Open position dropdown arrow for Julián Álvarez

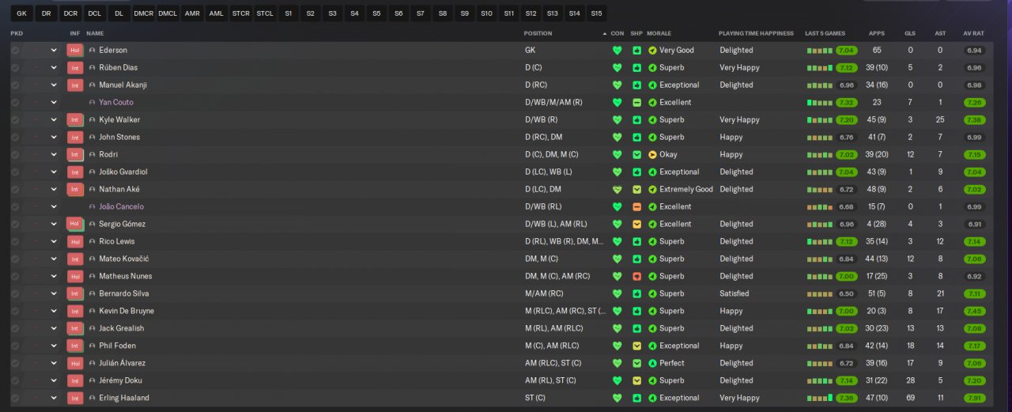pyautogui.click(x=54, y=363)
